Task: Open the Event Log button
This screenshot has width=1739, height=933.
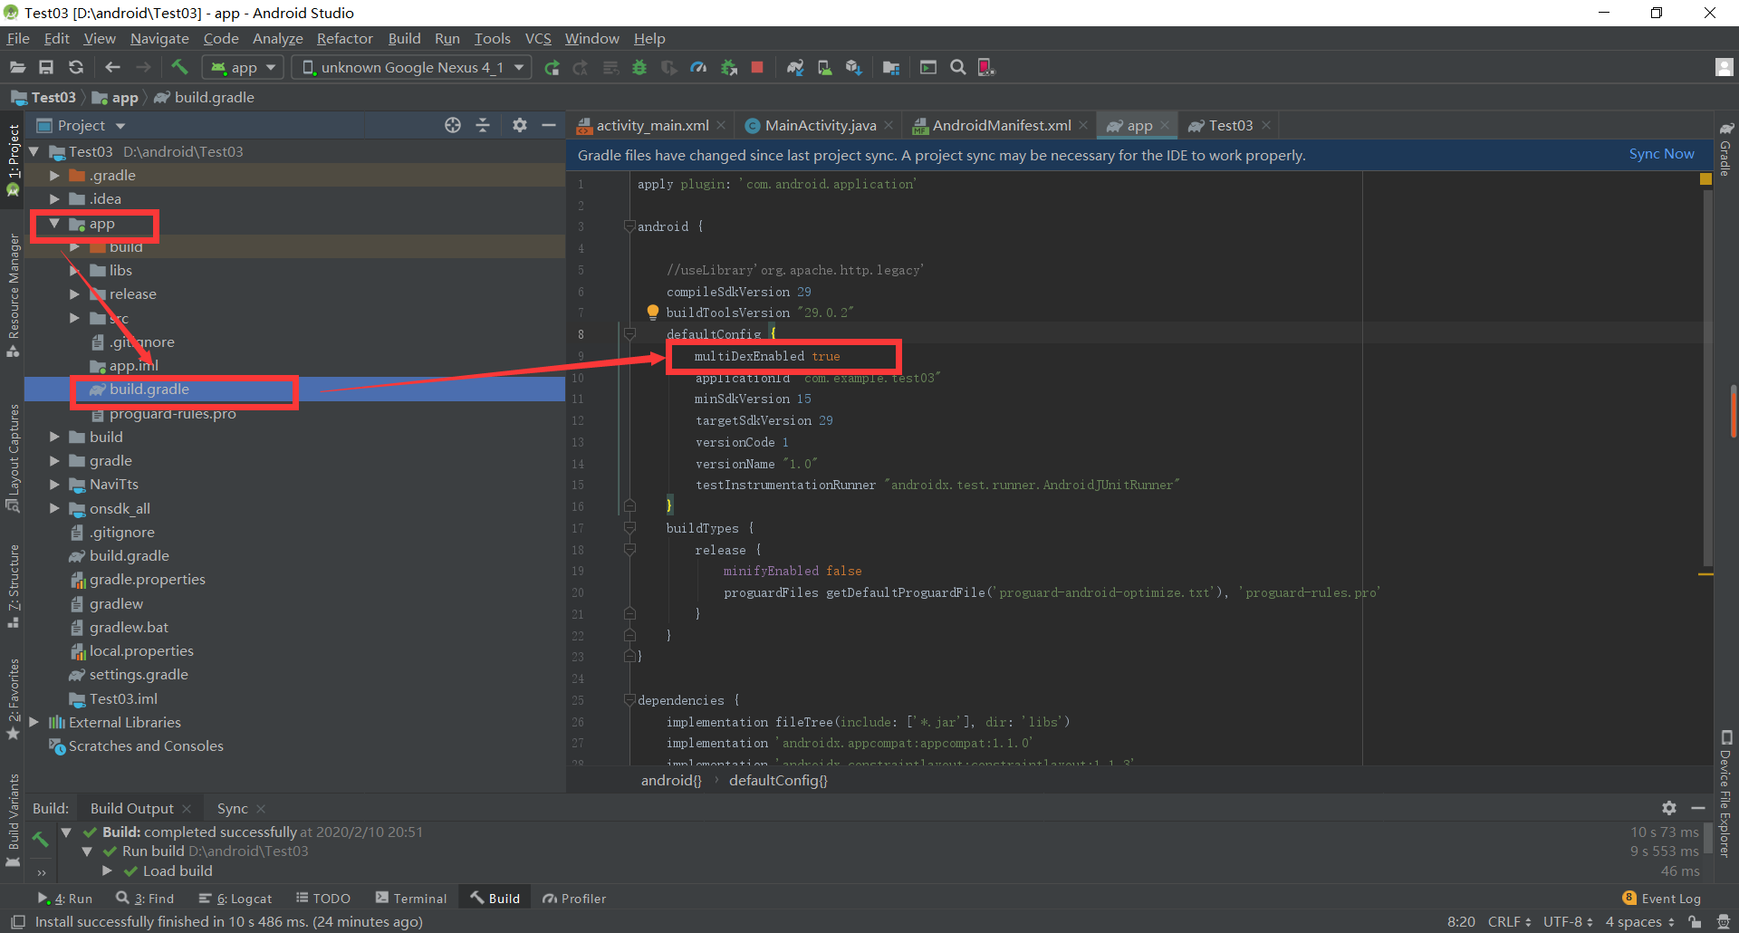Action: (x=1662, y=899)
